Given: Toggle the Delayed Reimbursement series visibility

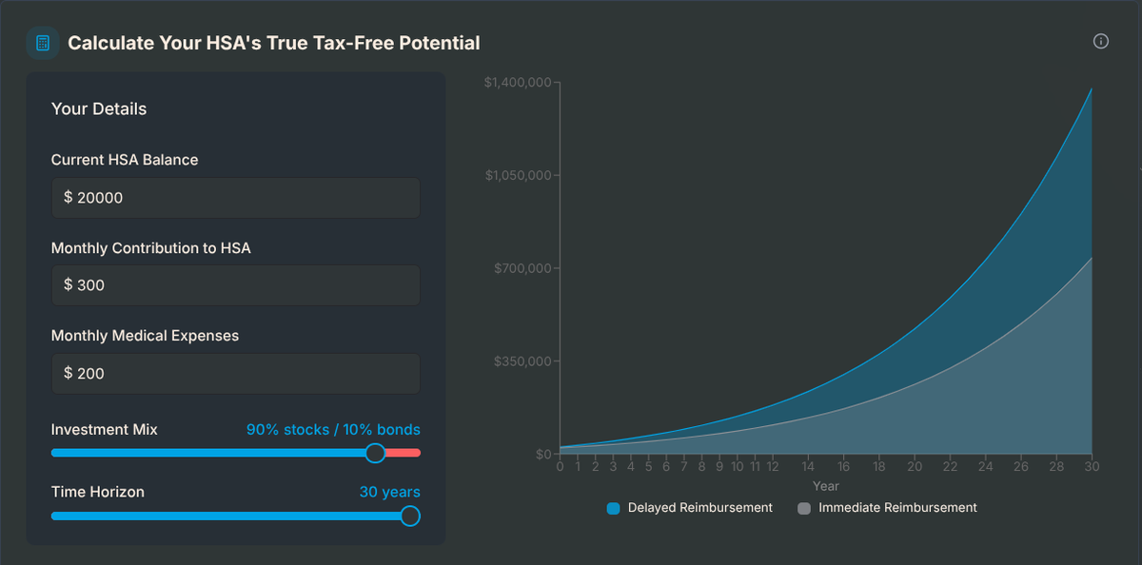Looking at the screenshot, I should click(x=689, y=507).
